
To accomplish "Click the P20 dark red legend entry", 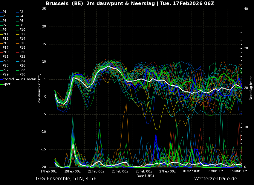I will (x=22, y=52).
